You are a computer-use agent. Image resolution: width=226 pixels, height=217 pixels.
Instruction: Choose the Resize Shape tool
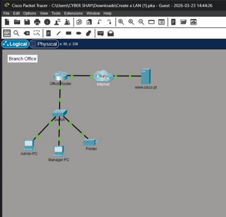(37, 33)
